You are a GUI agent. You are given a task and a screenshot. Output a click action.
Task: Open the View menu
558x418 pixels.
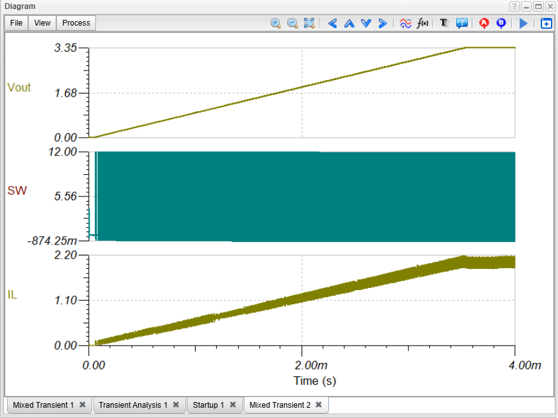coord(42,23)
